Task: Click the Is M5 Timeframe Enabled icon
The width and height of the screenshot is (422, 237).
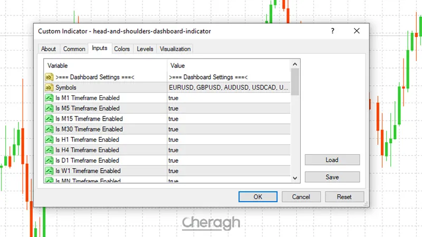Action: [x=49, y=108]
